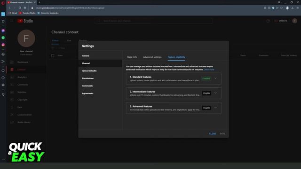Switch to the Basic info tab
301x169 pixels.
(x=132, y=57)
